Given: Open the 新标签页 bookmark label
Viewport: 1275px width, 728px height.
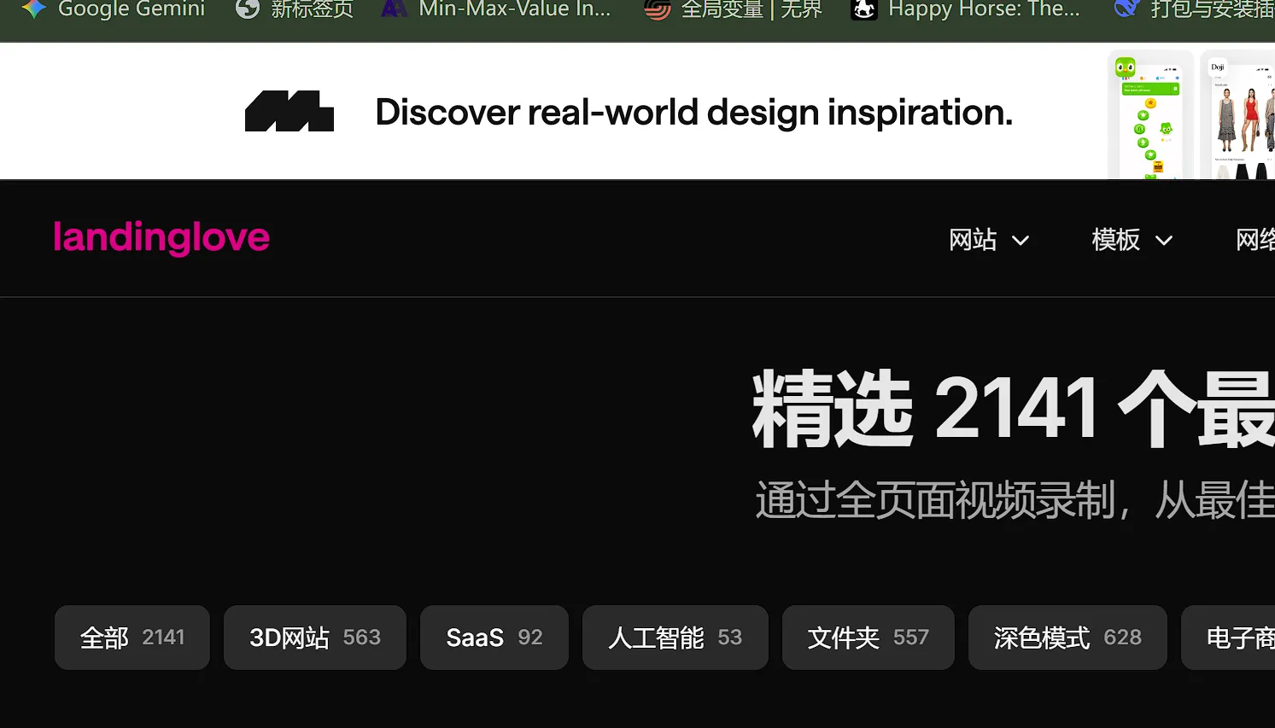Looking at the screenshot, I should (312, 9).
